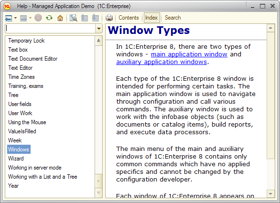Click the article scrollbar thumb
The image size is (280, 203).
click(270, 95)
